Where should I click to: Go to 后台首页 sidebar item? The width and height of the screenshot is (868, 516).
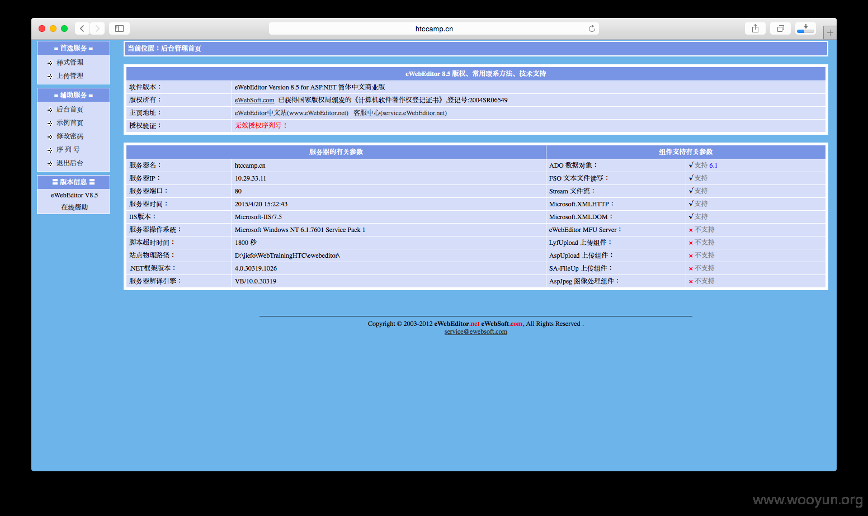pyautogui.click(x=70, y=110)
